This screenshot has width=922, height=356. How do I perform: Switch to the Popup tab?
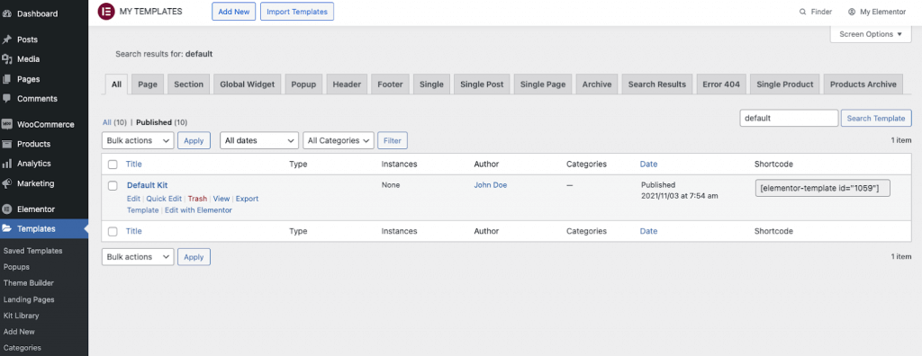pyautogui.click(x=303, y=84)
